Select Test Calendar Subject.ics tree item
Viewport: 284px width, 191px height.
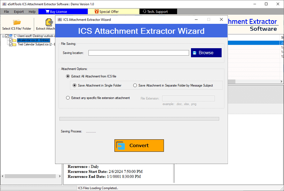pos(36,44)
